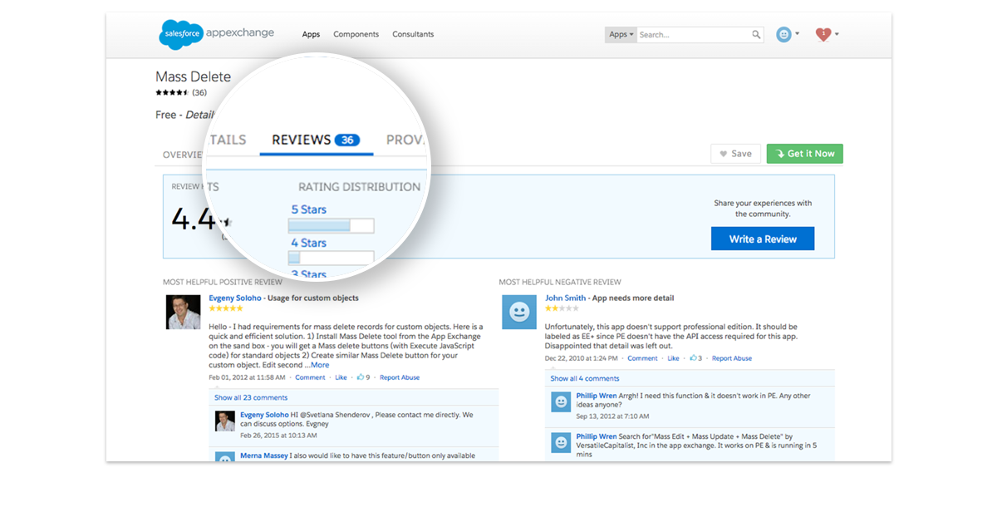Click avatar beside Phillip Wren's 'Search for' comment
The width and height of the screenshot is (997, 532).
coord(562,441)
